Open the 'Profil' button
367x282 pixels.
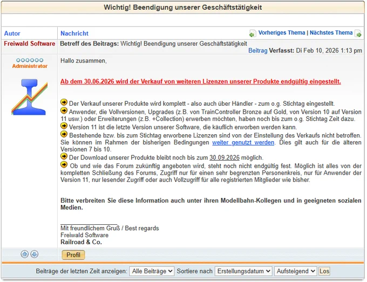coord(73,255)
